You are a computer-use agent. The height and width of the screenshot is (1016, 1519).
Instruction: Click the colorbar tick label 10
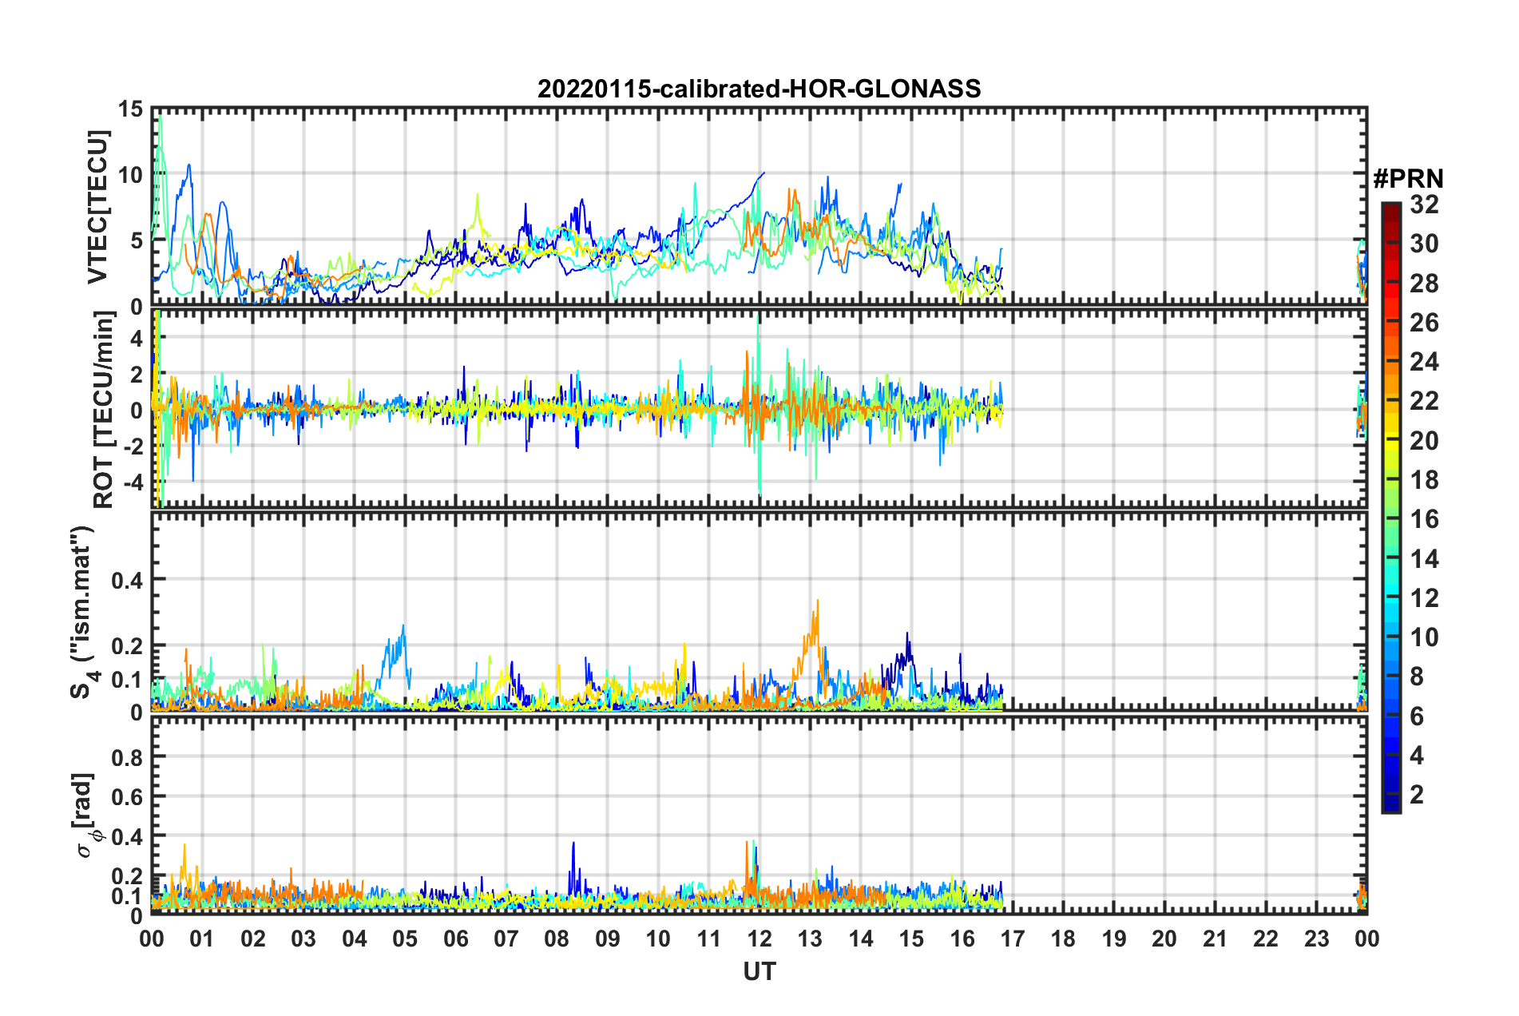point(1424,637)
